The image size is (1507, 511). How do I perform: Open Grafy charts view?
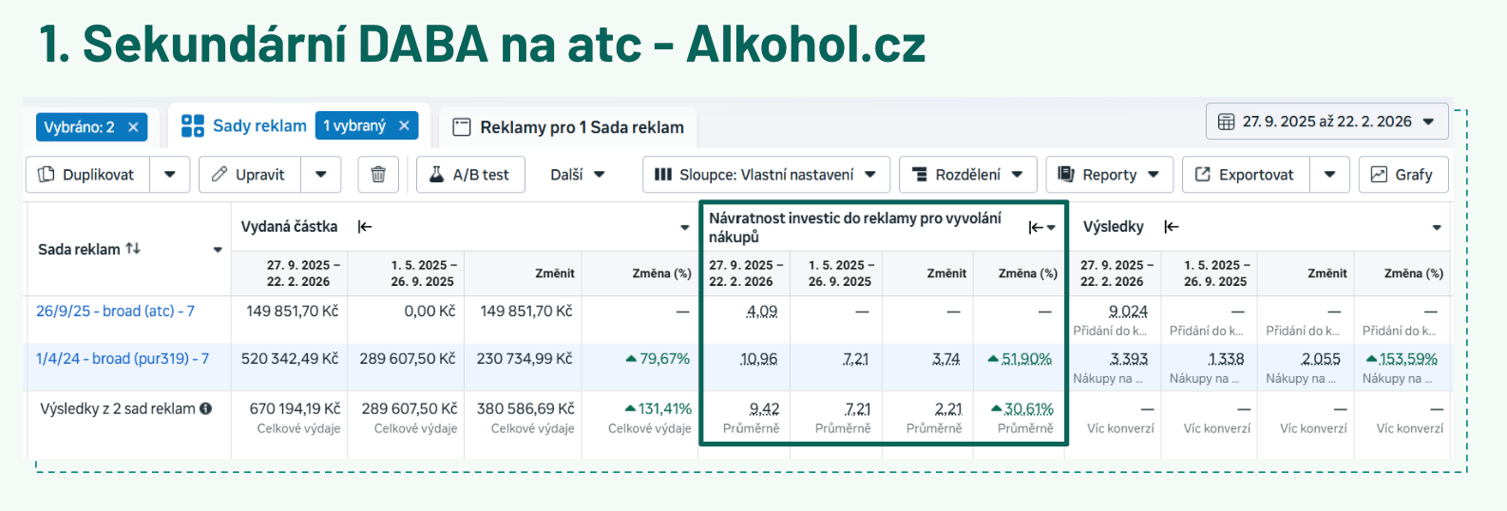[1402, 175]
